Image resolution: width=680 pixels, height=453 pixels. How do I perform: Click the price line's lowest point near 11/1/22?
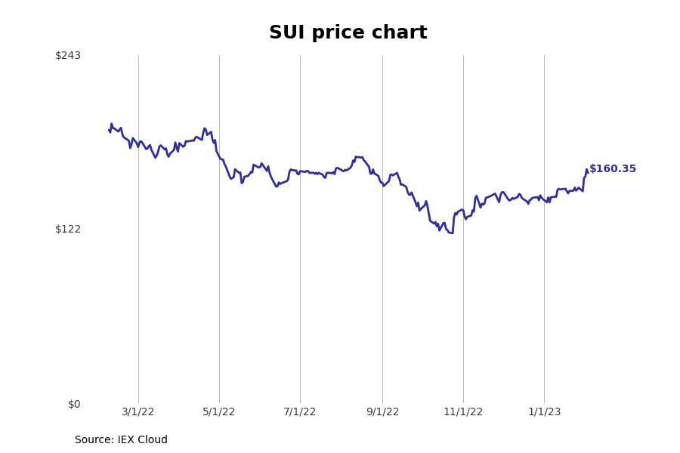click(452, 233)
